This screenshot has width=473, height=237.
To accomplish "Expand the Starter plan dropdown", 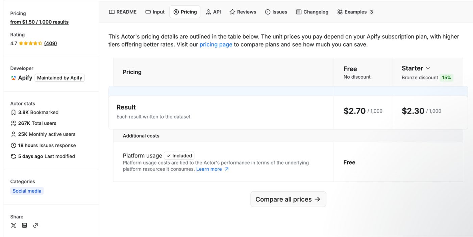I will [x=428, y=68].
